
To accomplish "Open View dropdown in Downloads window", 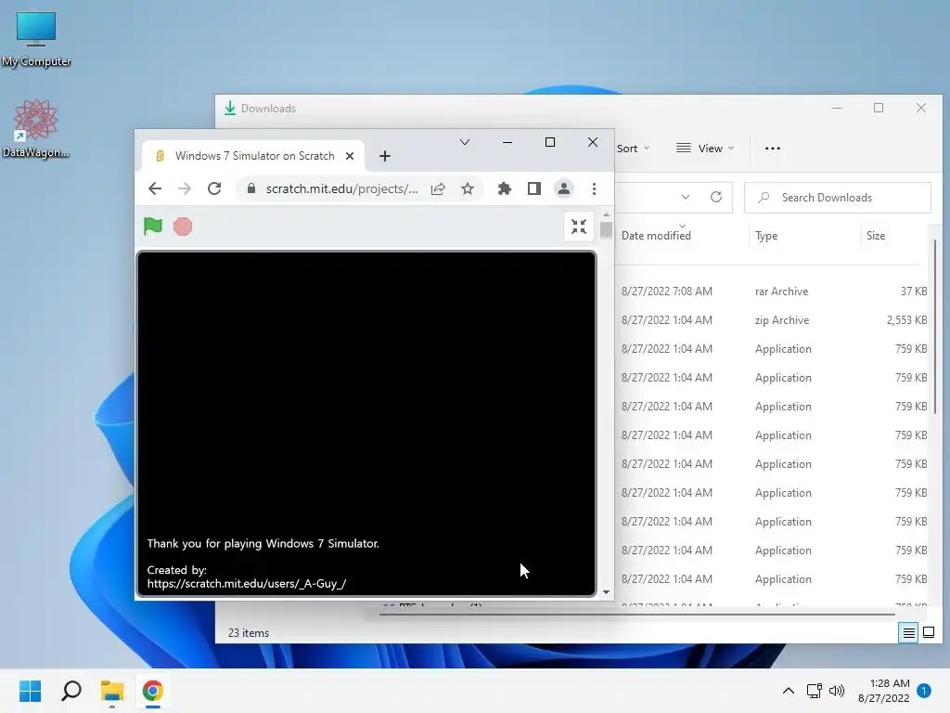I will (x=705, y=149).
